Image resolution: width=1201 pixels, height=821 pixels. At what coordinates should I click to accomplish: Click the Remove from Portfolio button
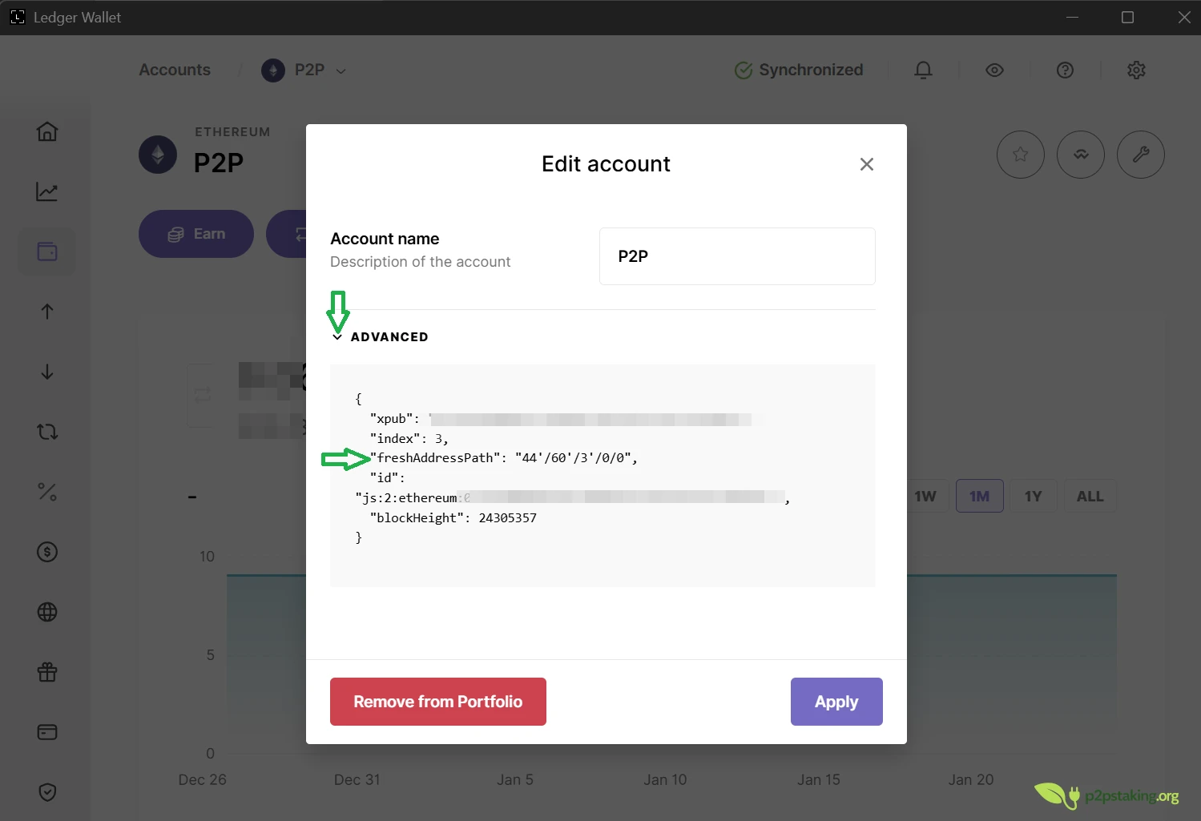pyautogui.click(x=437, y=701)
